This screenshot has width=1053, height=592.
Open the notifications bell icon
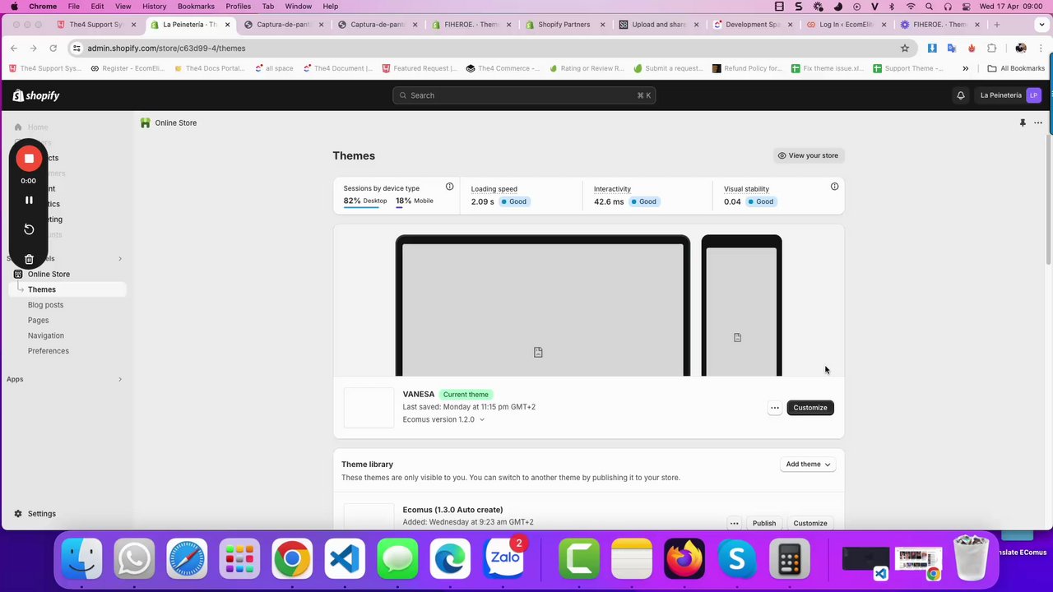(960, 95)
